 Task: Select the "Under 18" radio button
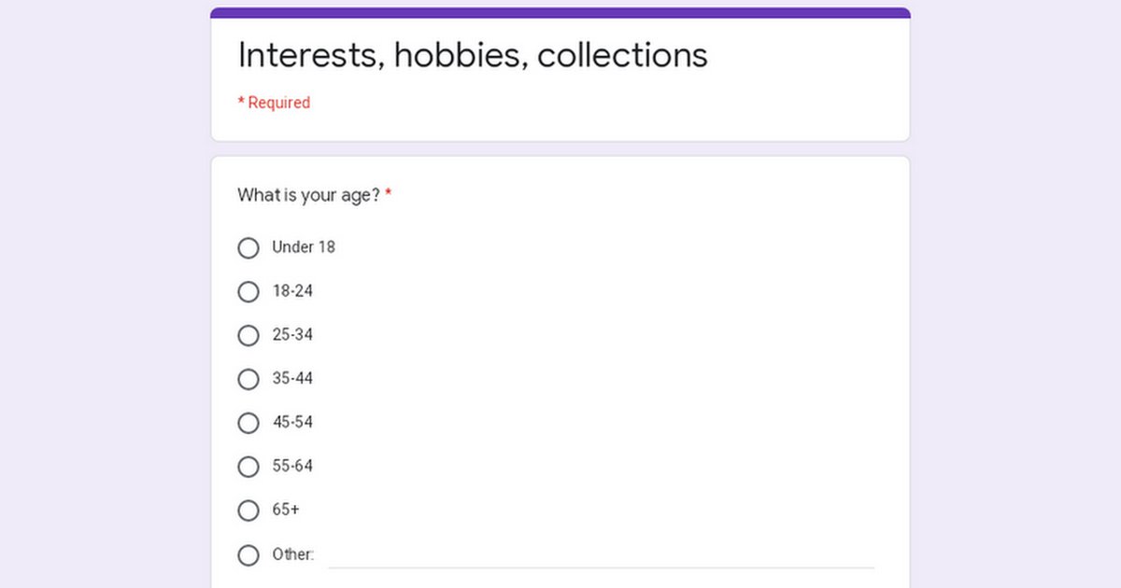248,248
